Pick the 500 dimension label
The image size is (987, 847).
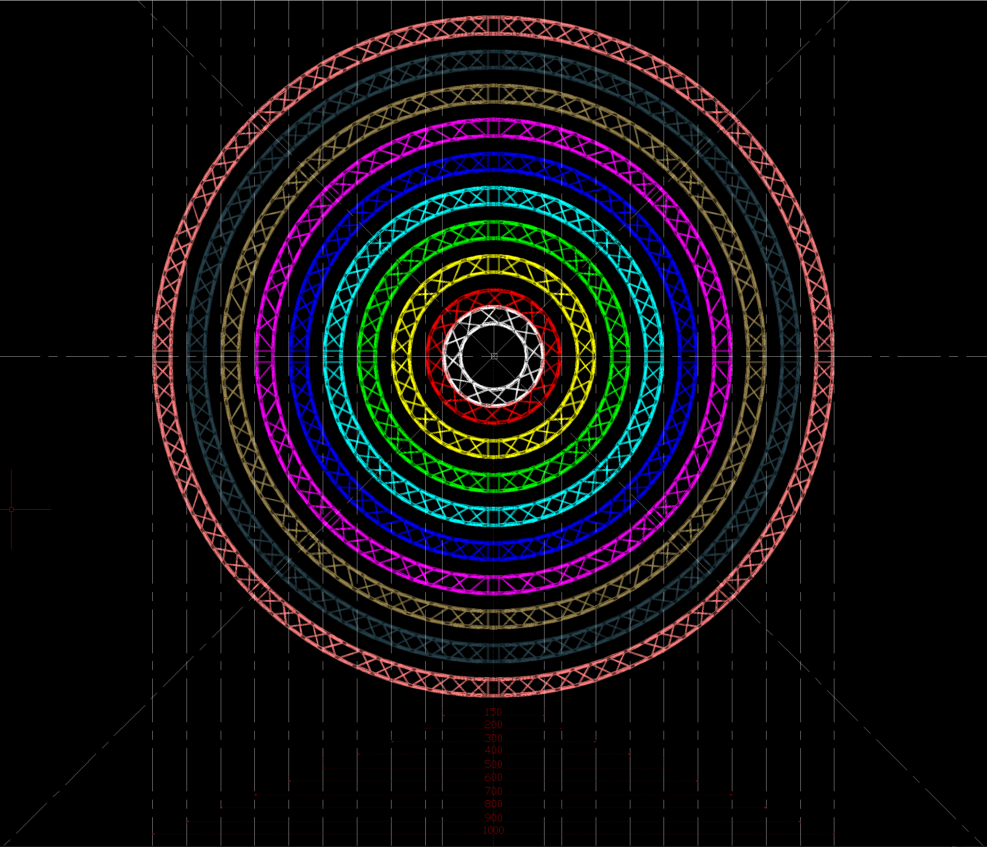click(x=493, y=764)
